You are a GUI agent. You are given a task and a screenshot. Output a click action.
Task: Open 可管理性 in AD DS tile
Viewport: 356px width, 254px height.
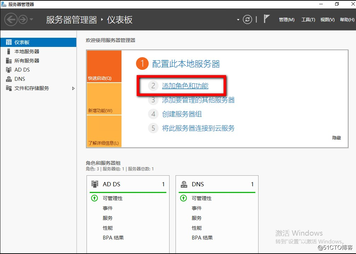click(113, 198)
